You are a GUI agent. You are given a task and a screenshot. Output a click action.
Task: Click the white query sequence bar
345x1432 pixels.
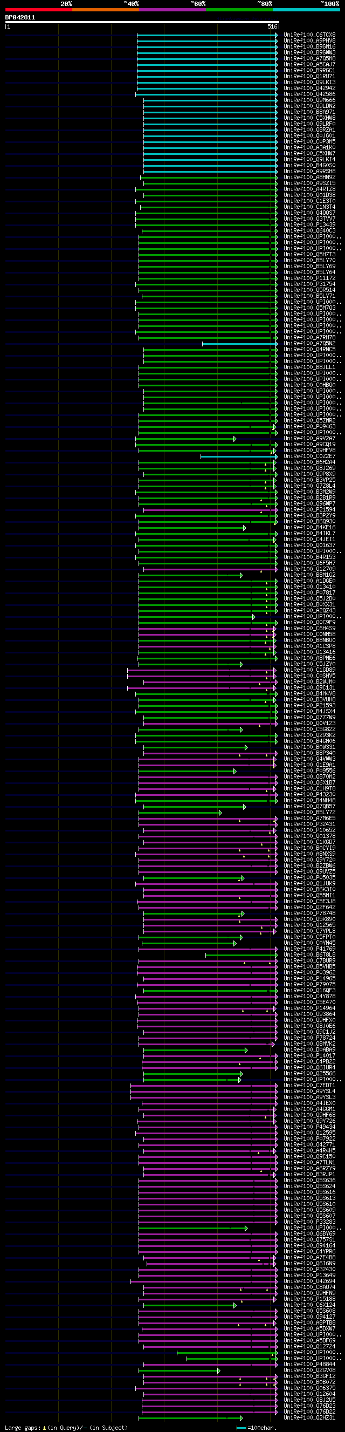[142, 22]
